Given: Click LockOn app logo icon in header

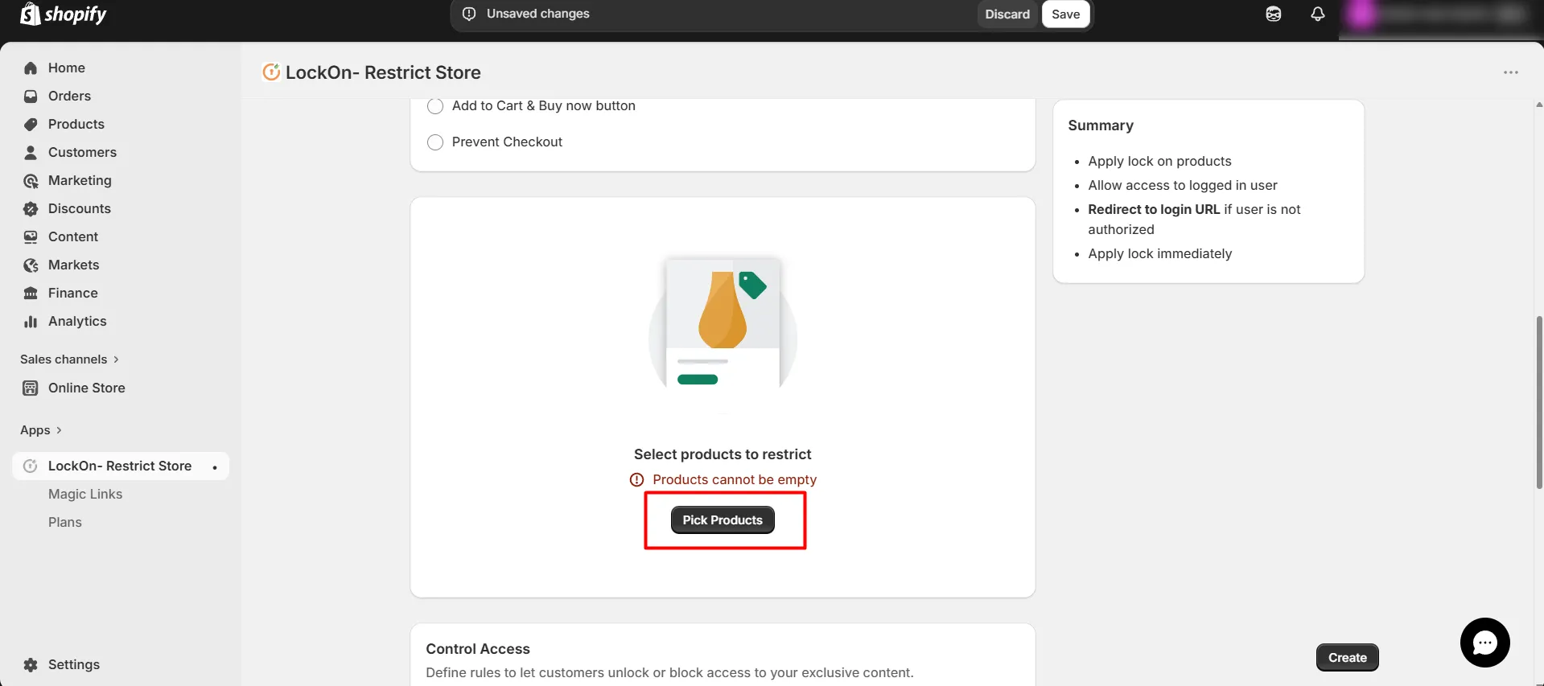Looking at the screenshot, I should tap(271, 72).
